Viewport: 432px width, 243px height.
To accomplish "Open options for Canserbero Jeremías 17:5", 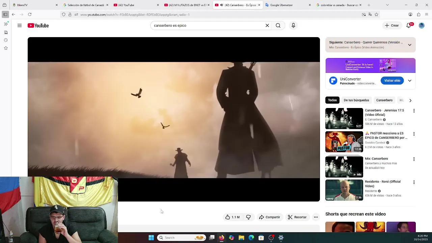I will [x=414, y=111].
